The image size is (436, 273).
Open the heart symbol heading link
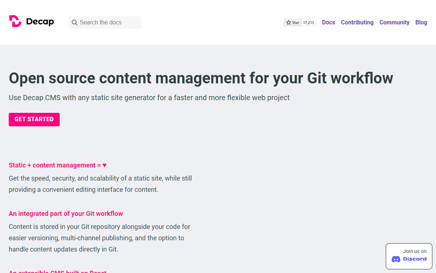[x=104, y=165]
